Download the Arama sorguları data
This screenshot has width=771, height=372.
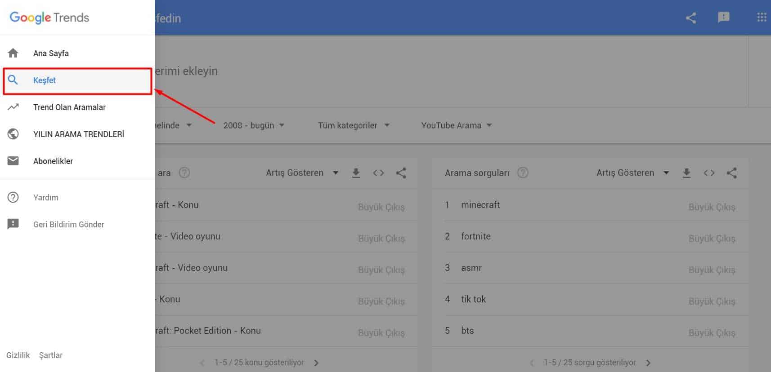[x=686, y=173]
